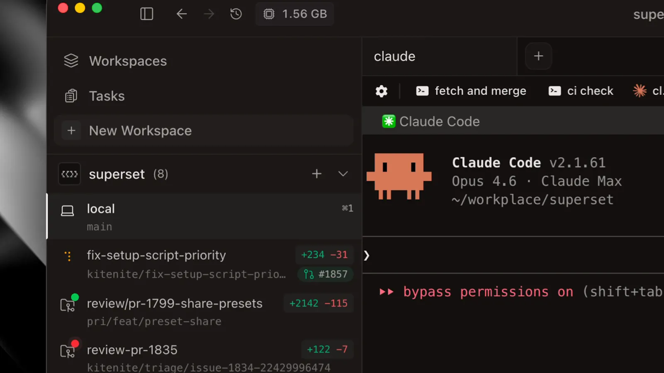Click the 1.56 GB memory indicator
The height and width of the screenshot is (373, 664).
295,14
